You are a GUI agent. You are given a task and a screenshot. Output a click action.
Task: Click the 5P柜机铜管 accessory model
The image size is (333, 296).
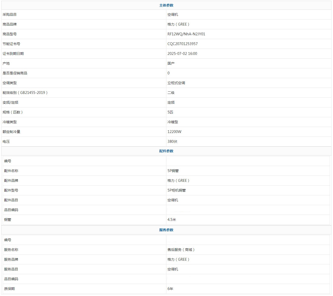(x=177, y=190)
